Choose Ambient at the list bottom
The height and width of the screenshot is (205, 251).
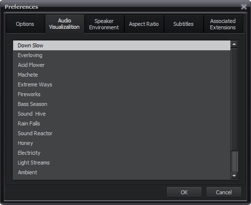[x=122, y=172]
